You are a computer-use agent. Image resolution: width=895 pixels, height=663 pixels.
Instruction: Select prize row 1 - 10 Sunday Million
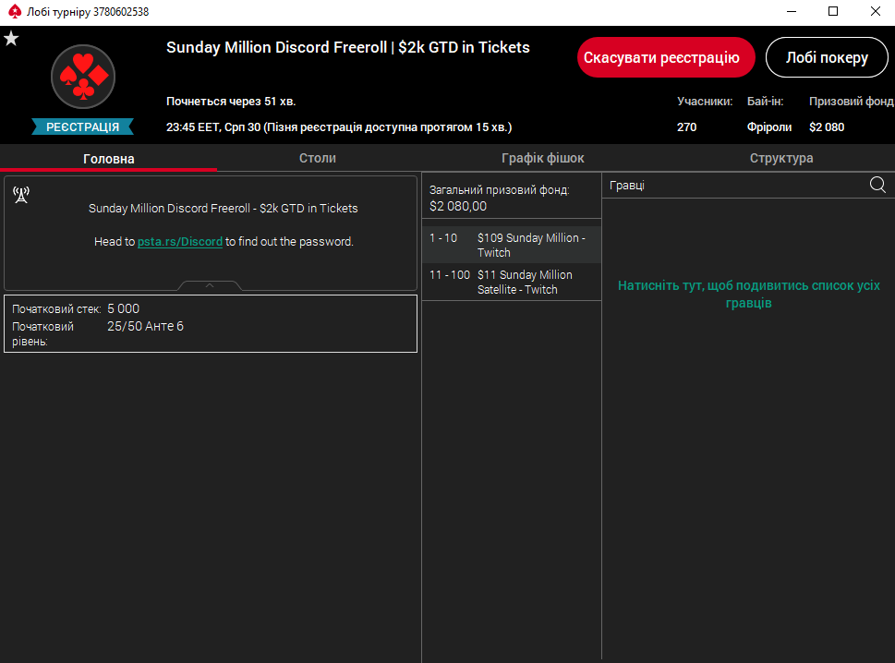(x=512, y=245)
